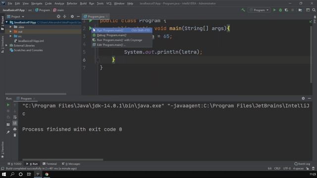Click the Build Project hammer icon
The image size is (317, 178).
(243, 10)
